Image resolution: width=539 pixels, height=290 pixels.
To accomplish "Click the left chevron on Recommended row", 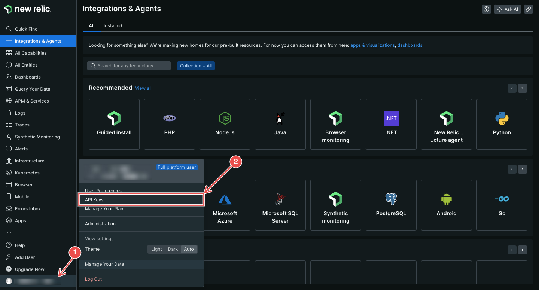I will [x=512, y=88].
